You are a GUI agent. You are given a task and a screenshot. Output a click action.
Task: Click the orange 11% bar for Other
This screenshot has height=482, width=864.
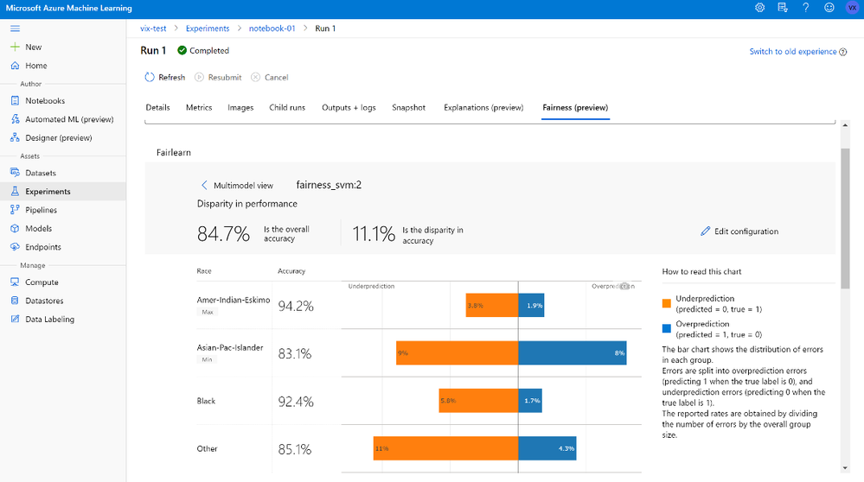445,448
